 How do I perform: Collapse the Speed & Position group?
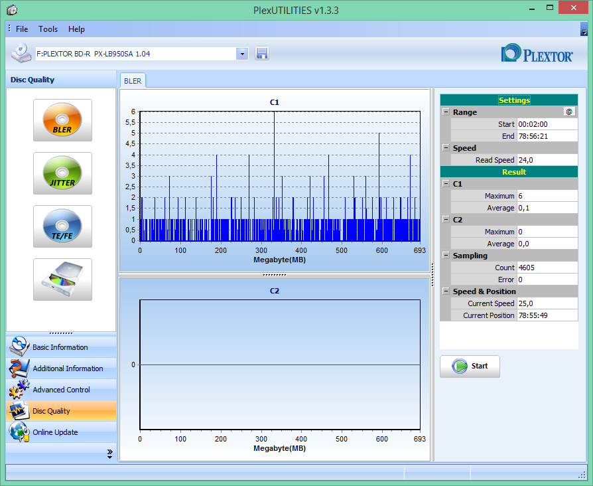tap(446, 291)
